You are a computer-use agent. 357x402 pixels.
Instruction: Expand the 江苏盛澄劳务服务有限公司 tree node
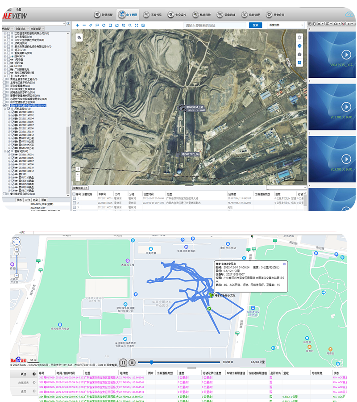coord(5,33)
